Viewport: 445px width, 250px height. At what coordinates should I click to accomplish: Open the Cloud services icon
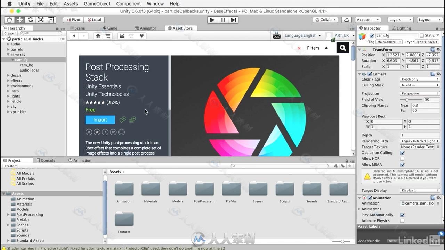tap(346, 20)
